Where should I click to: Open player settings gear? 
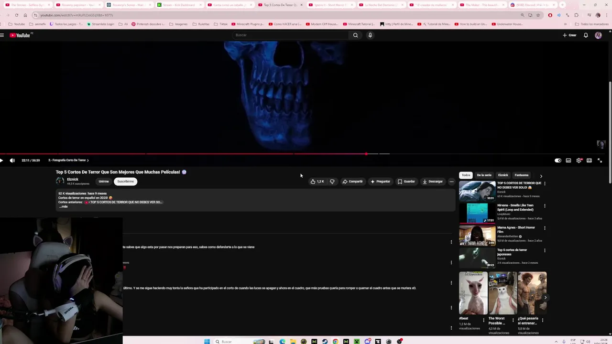click(579, 161)
